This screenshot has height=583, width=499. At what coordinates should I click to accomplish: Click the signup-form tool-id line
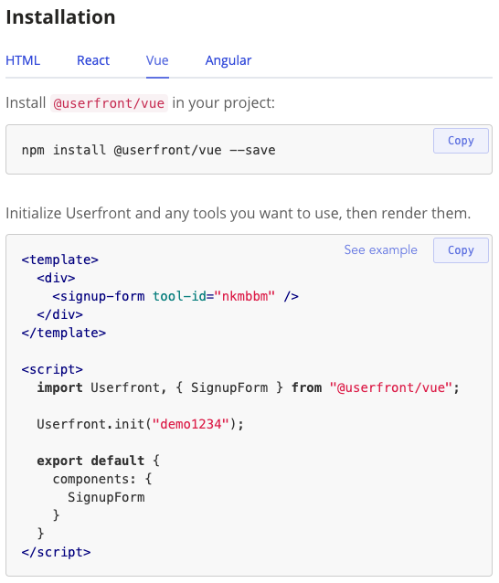175,296
